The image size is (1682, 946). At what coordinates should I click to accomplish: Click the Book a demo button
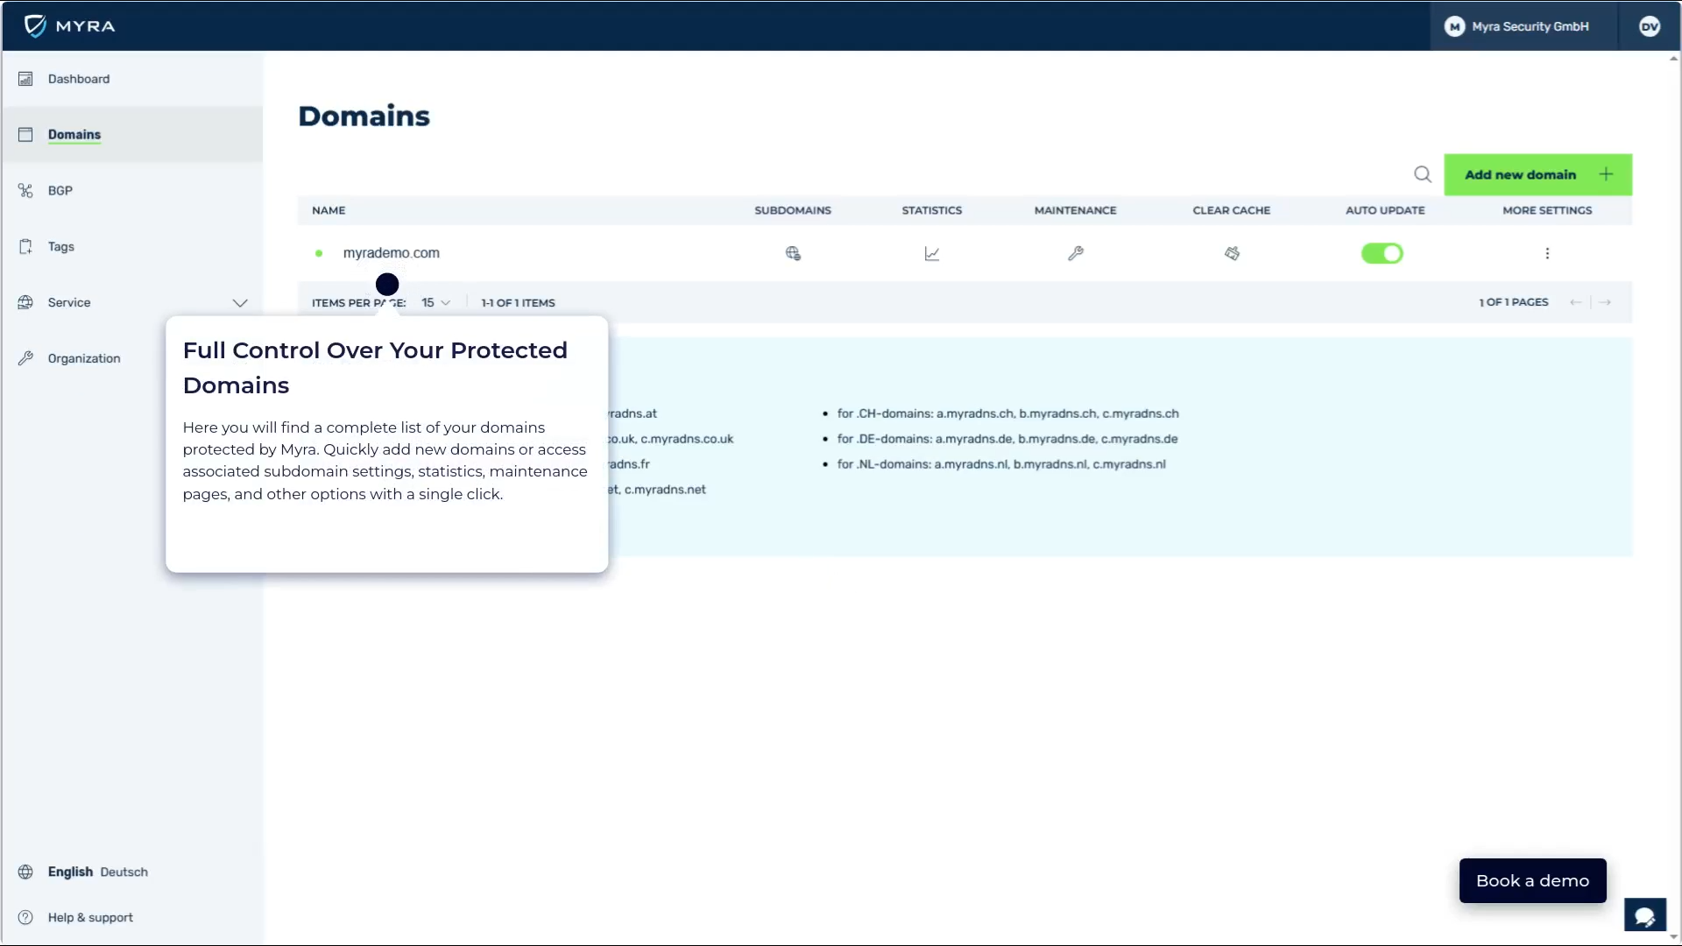coord(1532,880)
